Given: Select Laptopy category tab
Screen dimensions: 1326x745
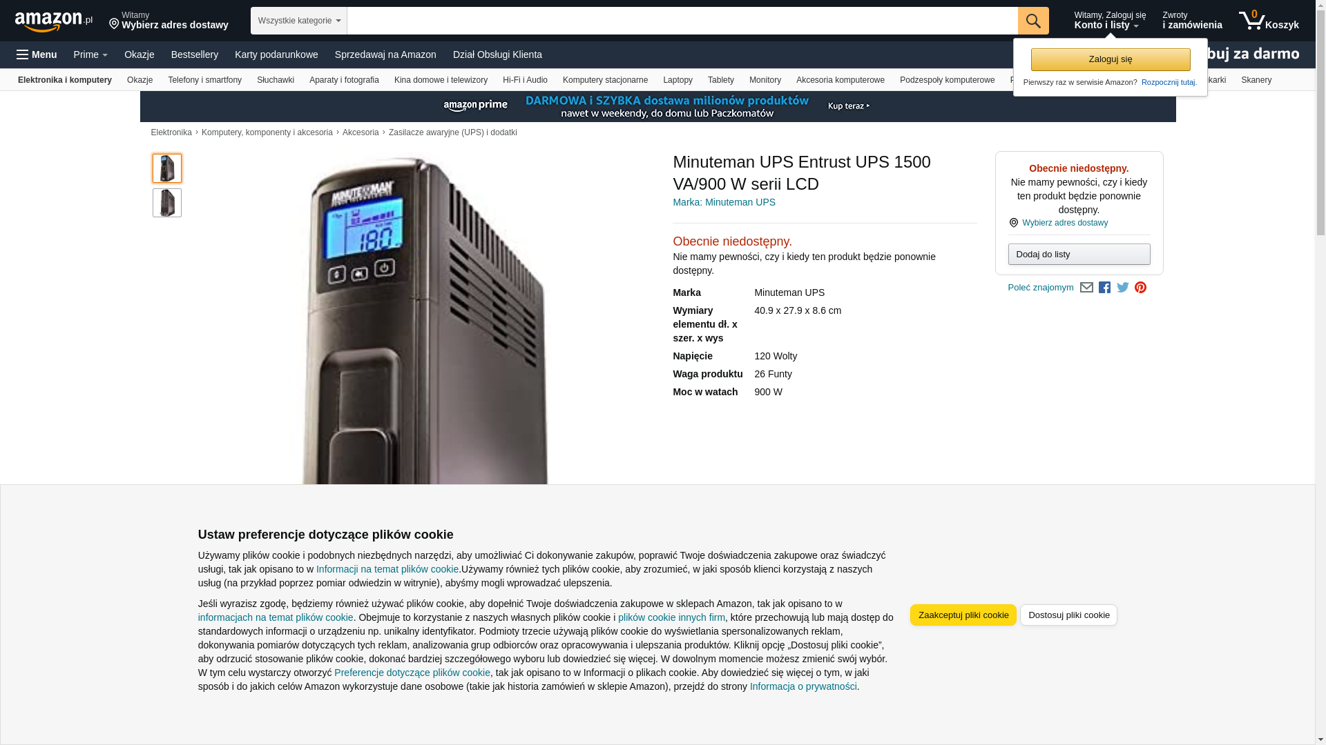Looking at the screenshot, I should [x=678, y=80].
